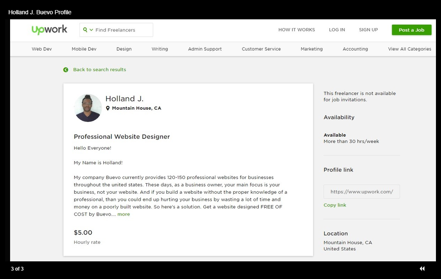Click the More than 30 hrs/week text
Image resolution: width=441 pixels, height=279 pixels.
click(351, 141)
